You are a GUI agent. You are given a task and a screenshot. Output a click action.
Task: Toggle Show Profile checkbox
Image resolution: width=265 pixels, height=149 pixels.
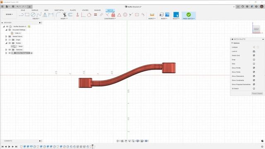tap(254, 68)
